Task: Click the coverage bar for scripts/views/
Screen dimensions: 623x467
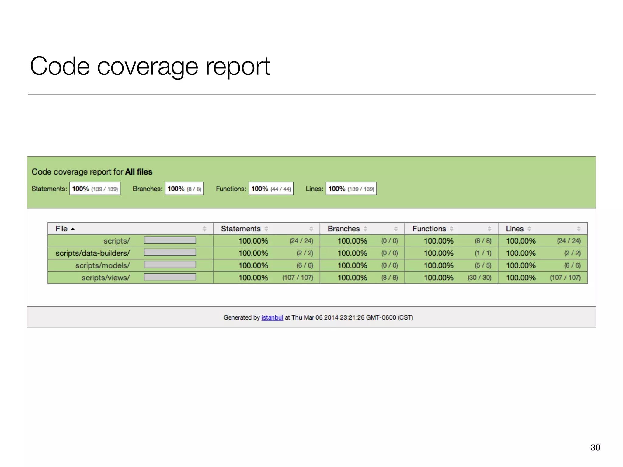Action: pyautogui.click(x=170, y=277)
